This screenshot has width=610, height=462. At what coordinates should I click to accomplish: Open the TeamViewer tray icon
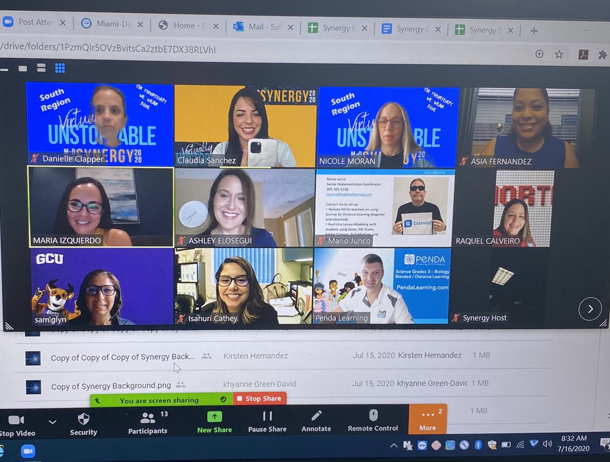422,445
